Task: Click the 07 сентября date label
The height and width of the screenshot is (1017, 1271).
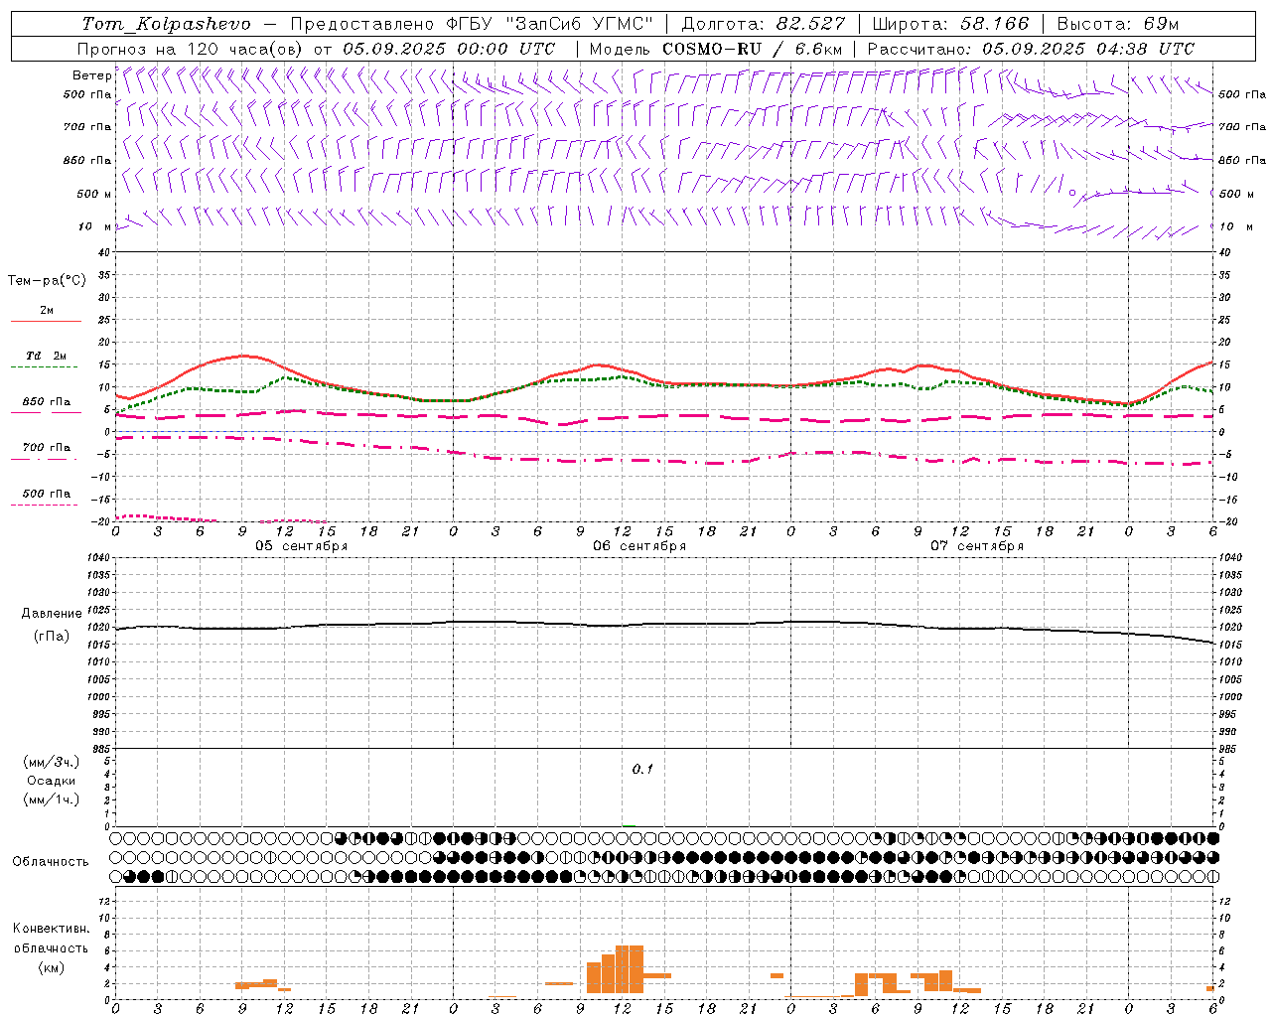Action: (x=977, y=546)
